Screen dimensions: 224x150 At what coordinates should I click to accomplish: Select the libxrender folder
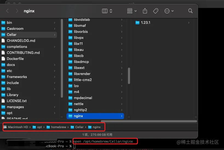[x=95, y=74]
